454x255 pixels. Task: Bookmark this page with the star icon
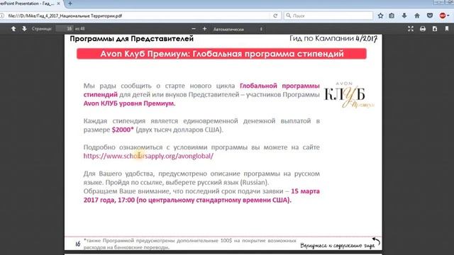pyautogui.click(x=380, y=16)
